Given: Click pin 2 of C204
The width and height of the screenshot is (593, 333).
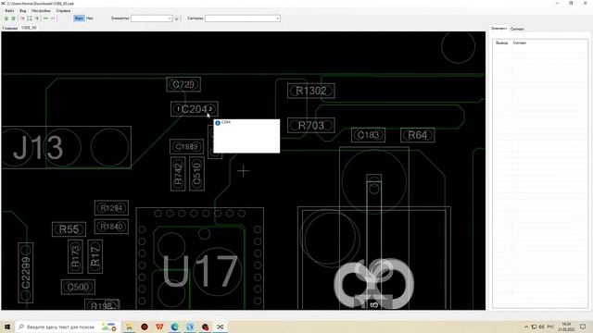Looking at the screenshot, I should (210, 109).
